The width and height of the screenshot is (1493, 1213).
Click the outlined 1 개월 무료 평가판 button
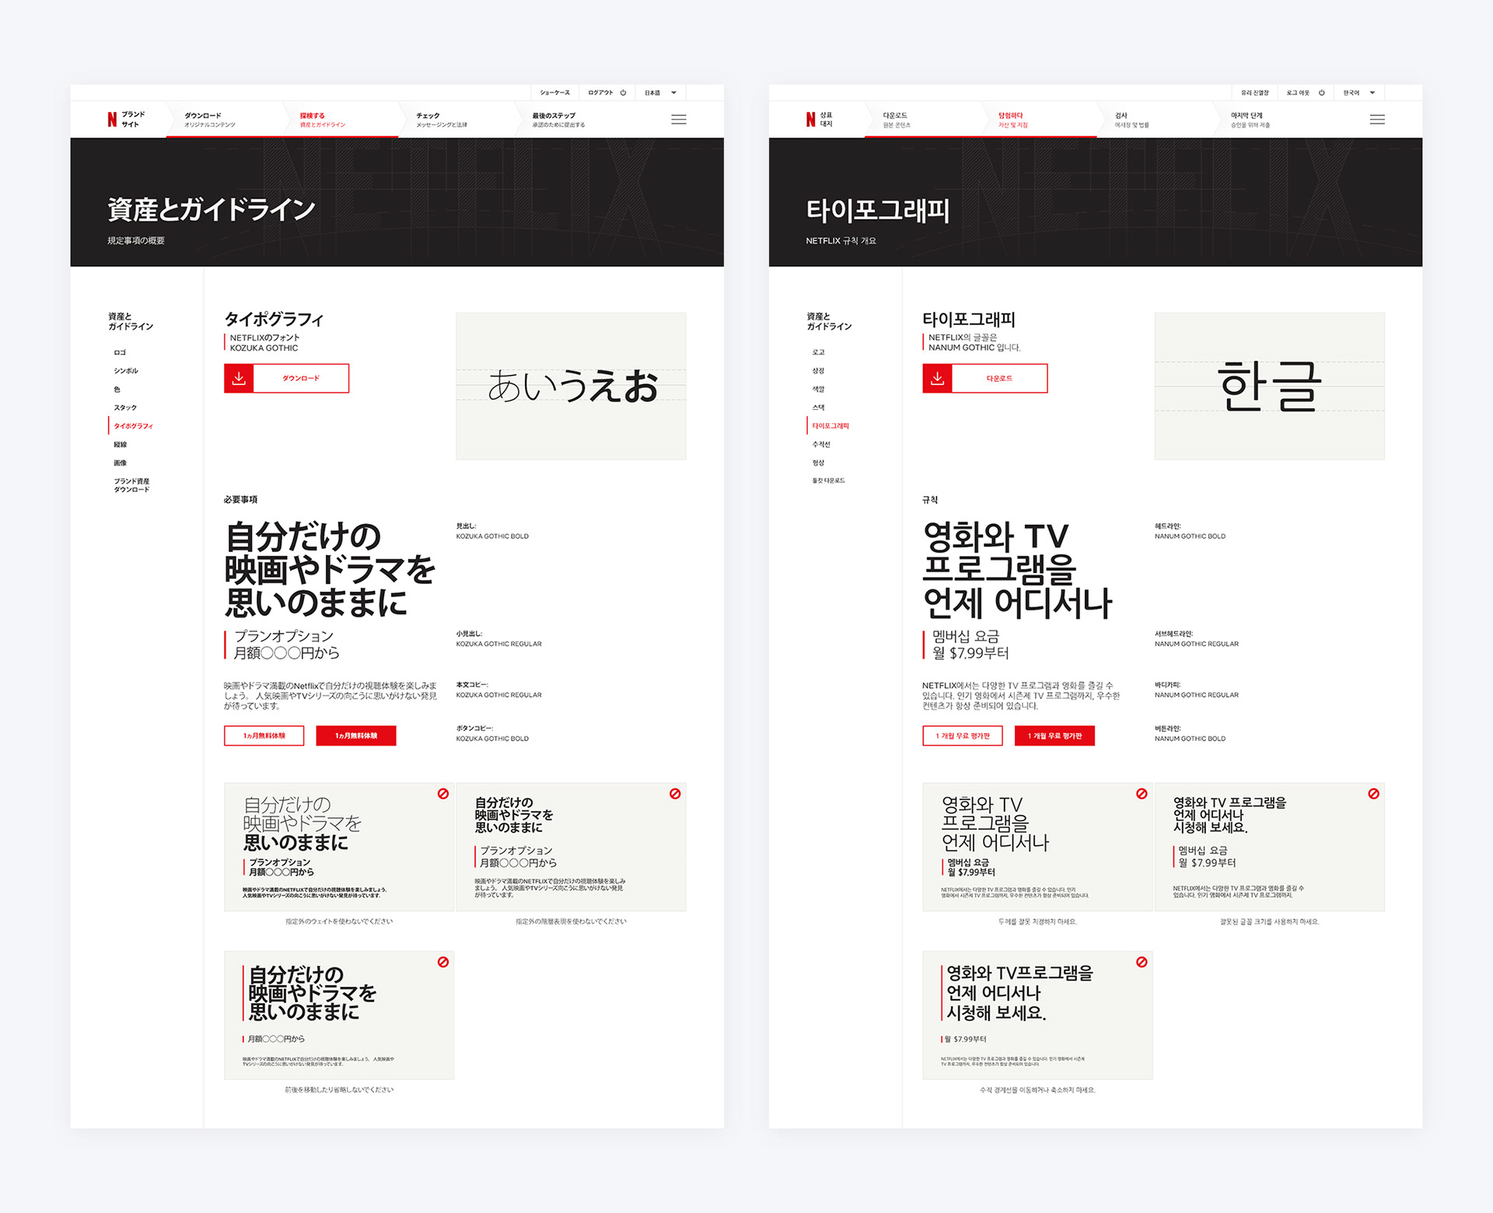[x=963, y=736]
